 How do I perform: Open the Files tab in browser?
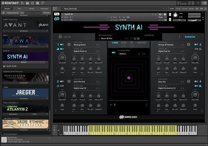tap(19, 9)
